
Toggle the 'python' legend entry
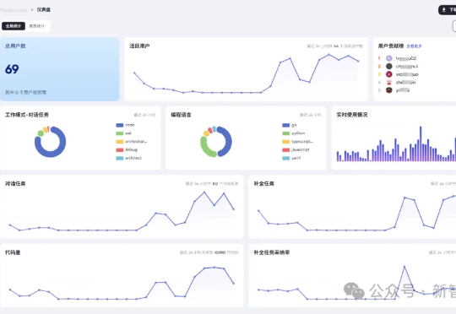(x=294, y=133)
